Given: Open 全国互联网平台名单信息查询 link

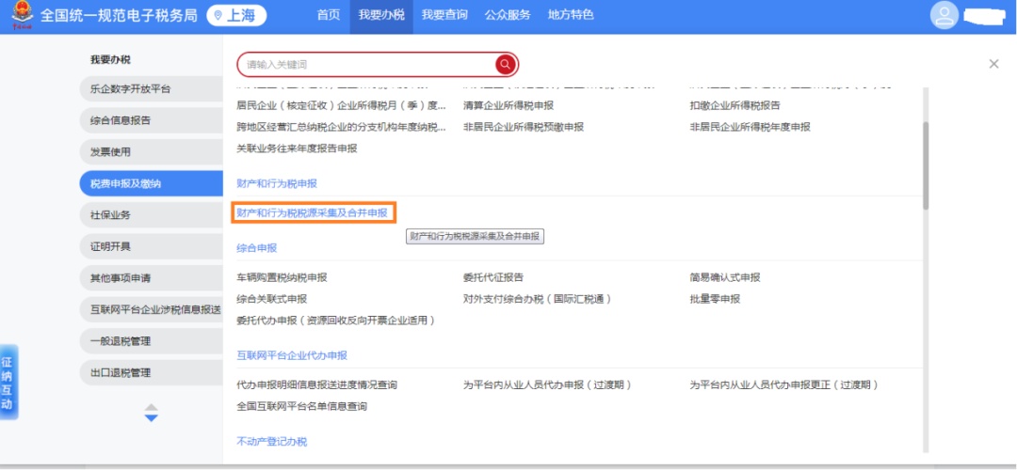Looking at the screenshot, I should 301,407.
